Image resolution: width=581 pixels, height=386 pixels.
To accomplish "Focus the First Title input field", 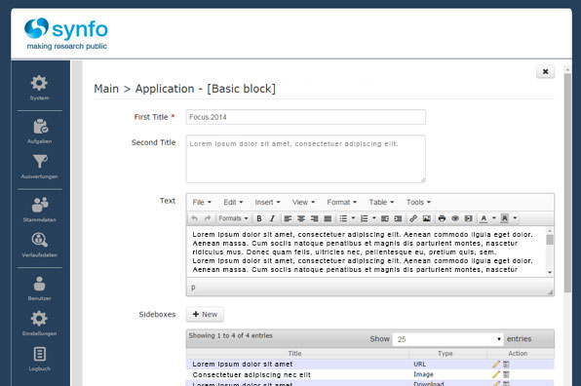I will pos(306,117).
